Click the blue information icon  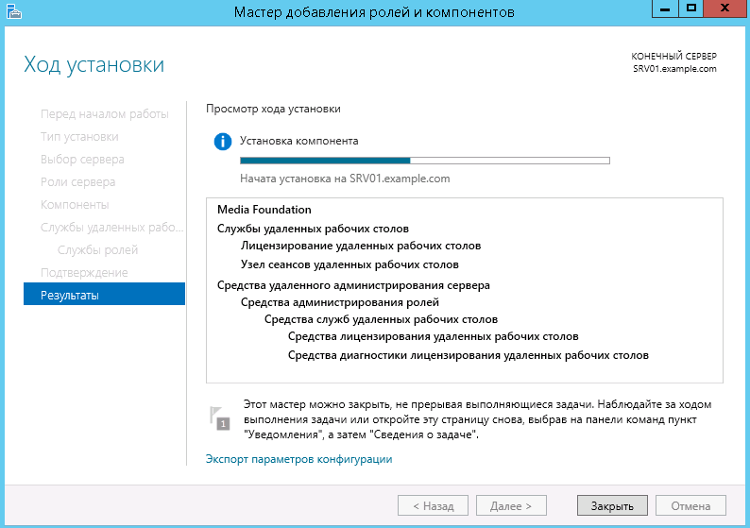tap(222, 142)
